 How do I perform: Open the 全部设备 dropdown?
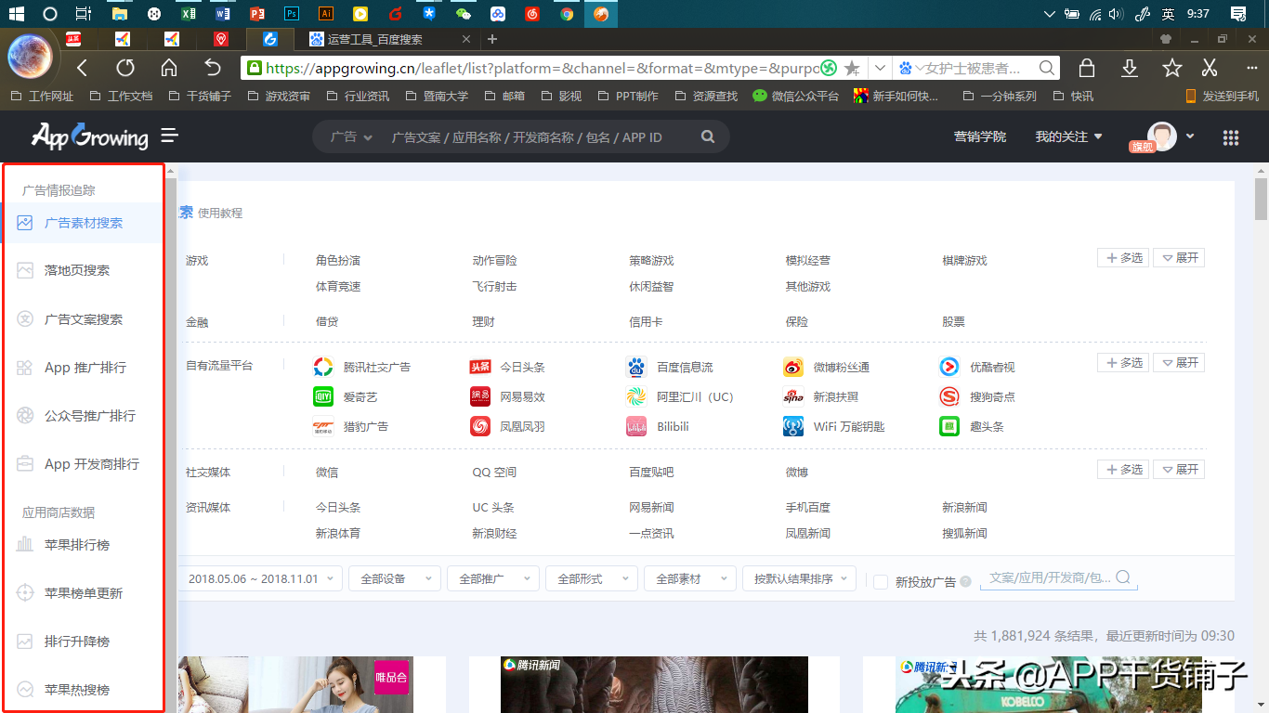(395, 578)
